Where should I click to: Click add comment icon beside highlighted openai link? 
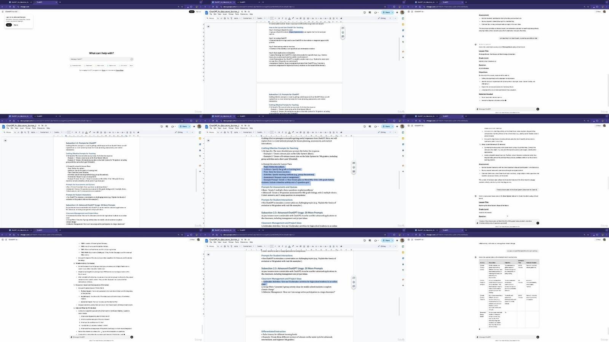(x=343, y=28)
